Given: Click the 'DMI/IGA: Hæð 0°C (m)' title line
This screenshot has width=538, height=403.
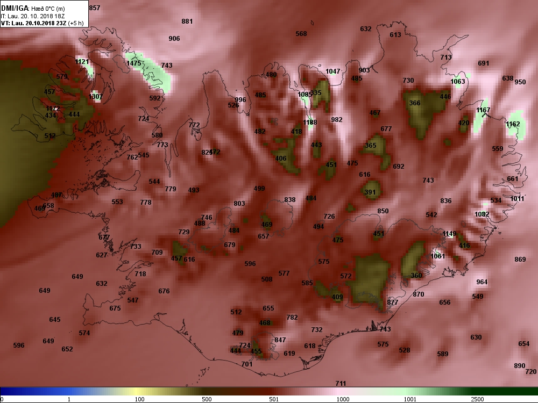Looking at the screenshot, I should 33,8.
